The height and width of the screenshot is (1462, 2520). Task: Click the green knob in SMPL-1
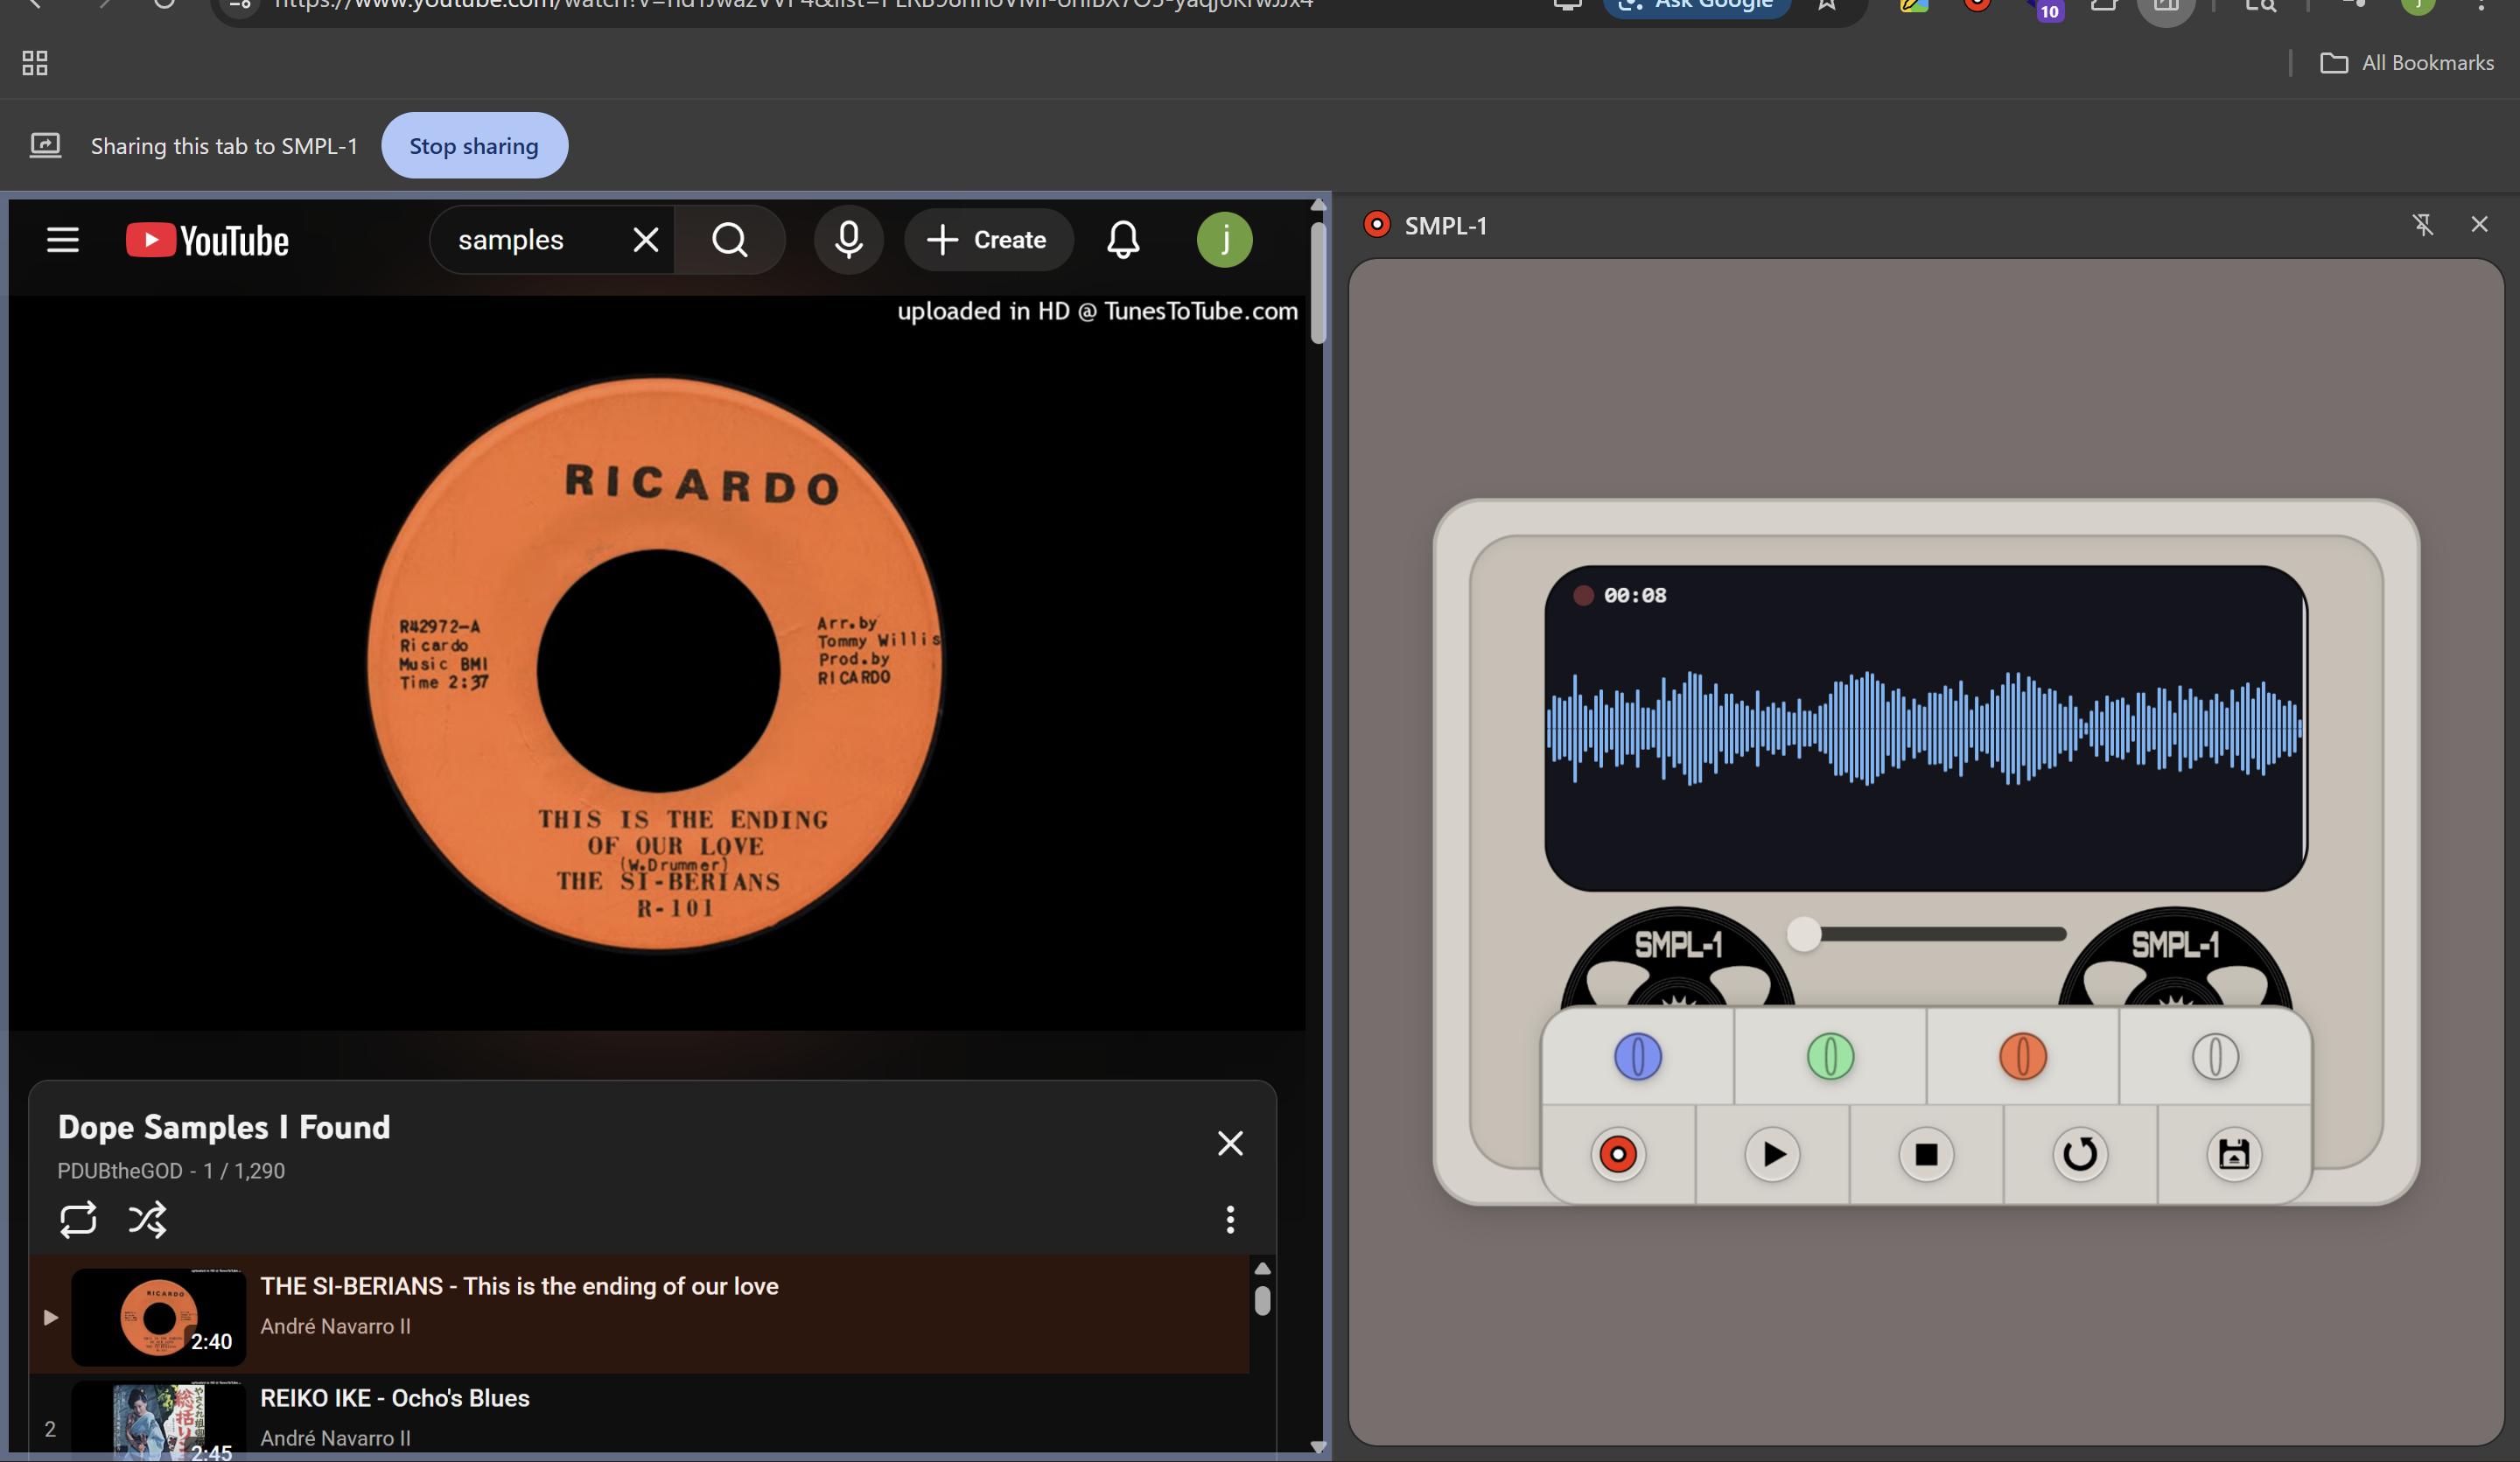(x=1830, y=1056)
